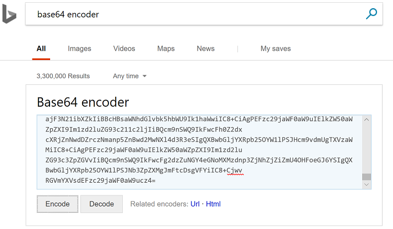Open the Url related encoder link
393x229 pixels.
coord(195,204)
